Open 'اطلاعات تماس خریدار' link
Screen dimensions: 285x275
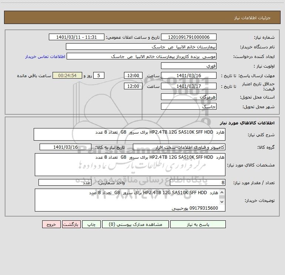[45, 56]
